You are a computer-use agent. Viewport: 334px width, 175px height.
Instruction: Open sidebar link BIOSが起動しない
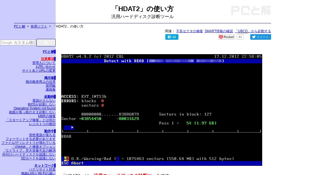click(42, 104)
